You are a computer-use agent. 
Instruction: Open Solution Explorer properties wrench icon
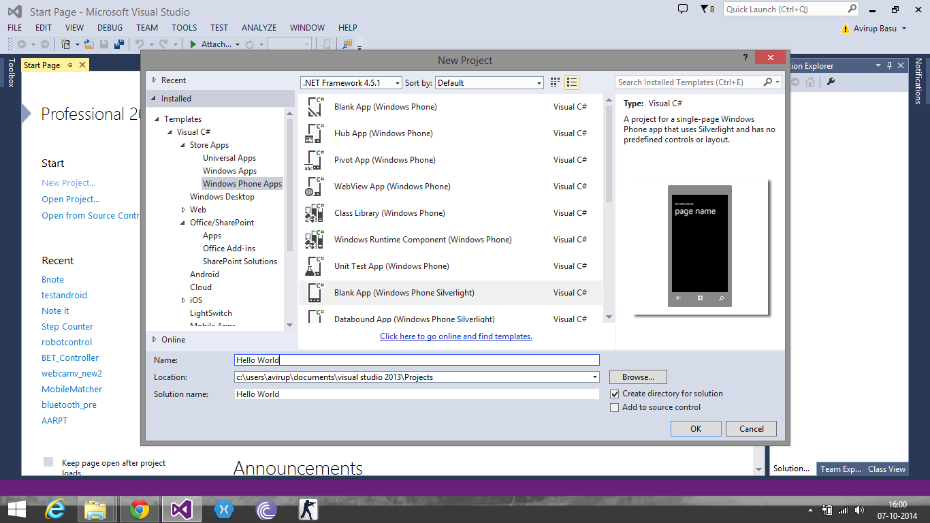coord(831,82)
